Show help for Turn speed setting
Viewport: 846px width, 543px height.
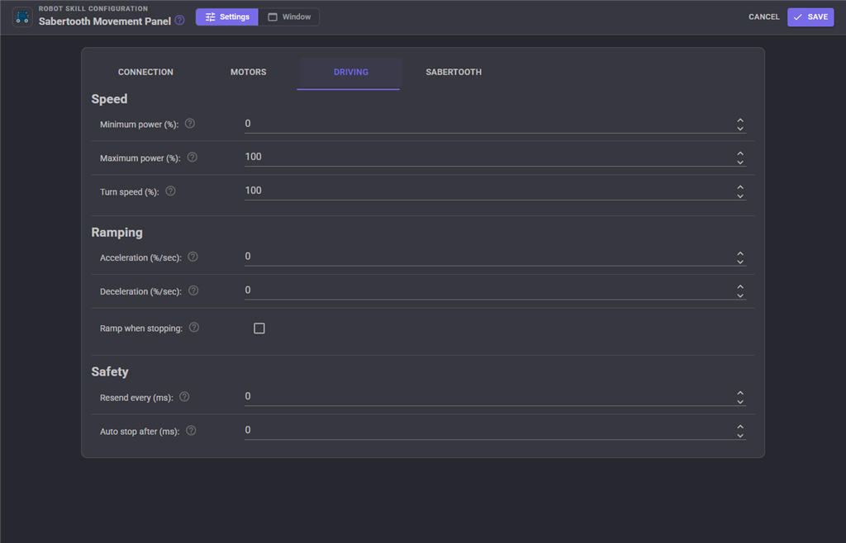coord(170,191)
